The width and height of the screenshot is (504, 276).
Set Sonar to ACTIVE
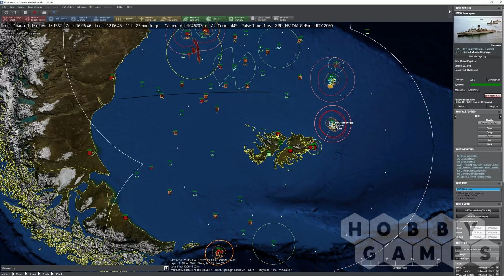click(x=477, y=233)
